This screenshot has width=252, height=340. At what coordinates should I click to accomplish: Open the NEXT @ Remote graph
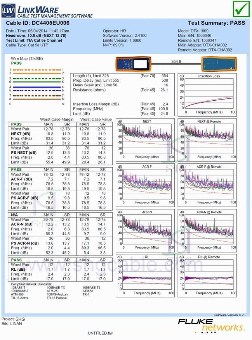207,140
